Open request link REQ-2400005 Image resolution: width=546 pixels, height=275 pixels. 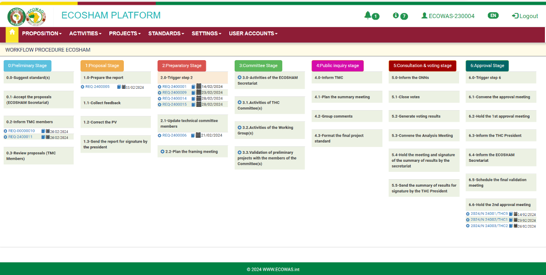[x=98, y=87]
